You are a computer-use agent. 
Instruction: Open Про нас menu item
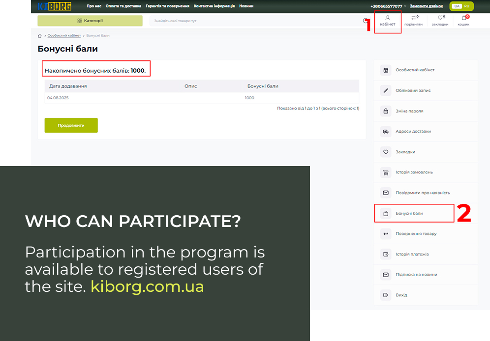[x=94, y=6]
